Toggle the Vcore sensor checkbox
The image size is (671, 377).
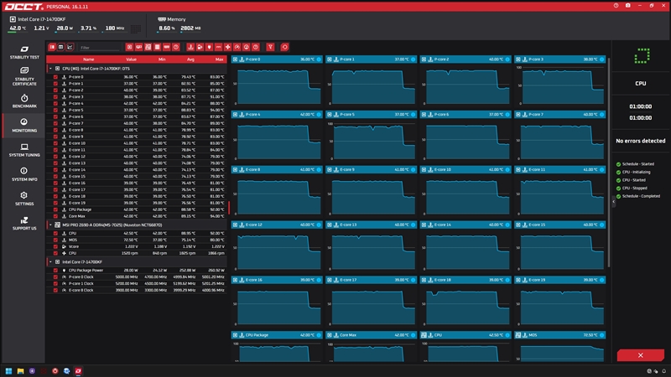coord(55,246)
